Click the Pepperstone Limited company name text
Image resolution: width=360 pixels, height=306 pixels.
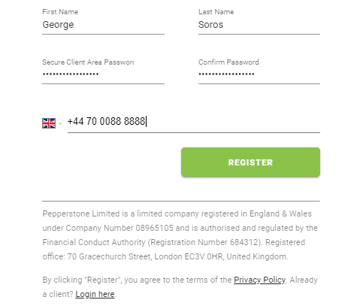point(81,214)
